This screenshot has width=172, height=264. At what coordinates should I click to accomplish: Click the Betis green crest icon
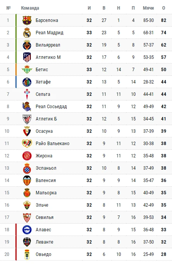coord(27,70)
